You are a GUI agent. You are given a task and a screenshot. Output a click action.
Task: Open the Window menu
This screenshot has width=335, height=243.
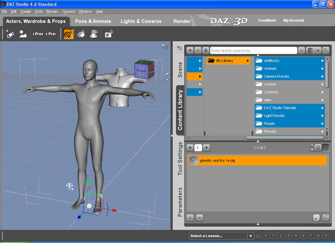(x=85, y=12)
